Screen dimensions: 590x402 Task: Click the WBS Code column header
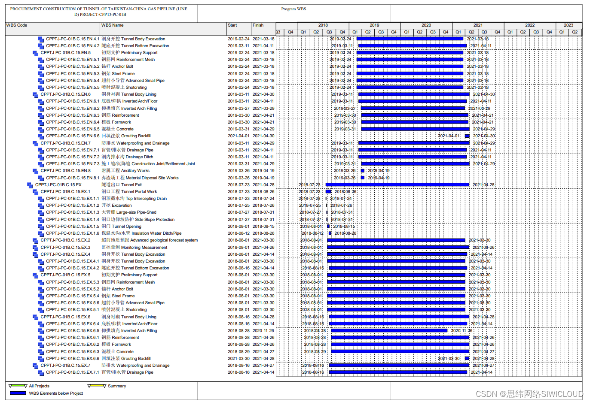click(17, 25)
